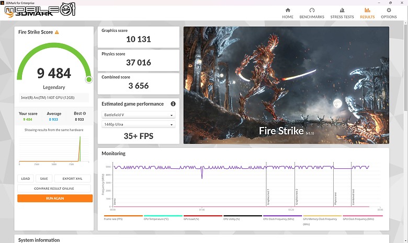Open the Options gear icon
Image resolution: width=408 pixels, height=243 pixels.
click(x=389, y=10)
